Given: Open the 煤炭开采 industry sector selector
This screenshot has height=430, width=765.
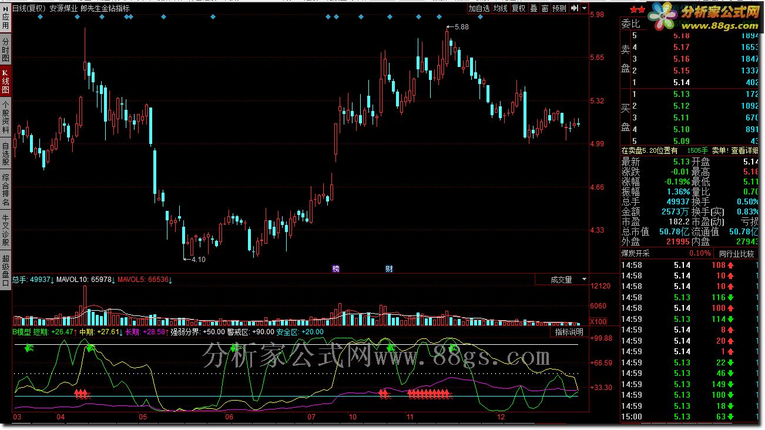Looking at the screenshot, I should tap(636, 254).
